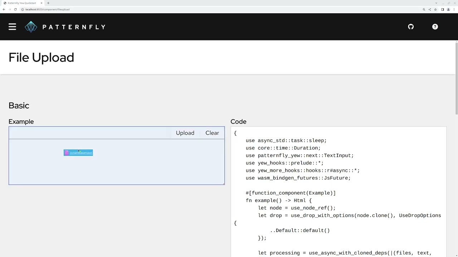
Task: Open the browser zoom magnifier icon
Action: point(424,9)
